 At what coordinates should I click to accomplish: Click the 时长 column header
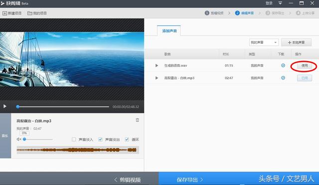[x=226, y=54]
